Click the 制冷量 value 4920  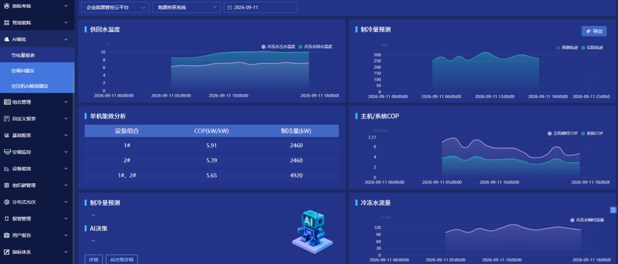296,175
